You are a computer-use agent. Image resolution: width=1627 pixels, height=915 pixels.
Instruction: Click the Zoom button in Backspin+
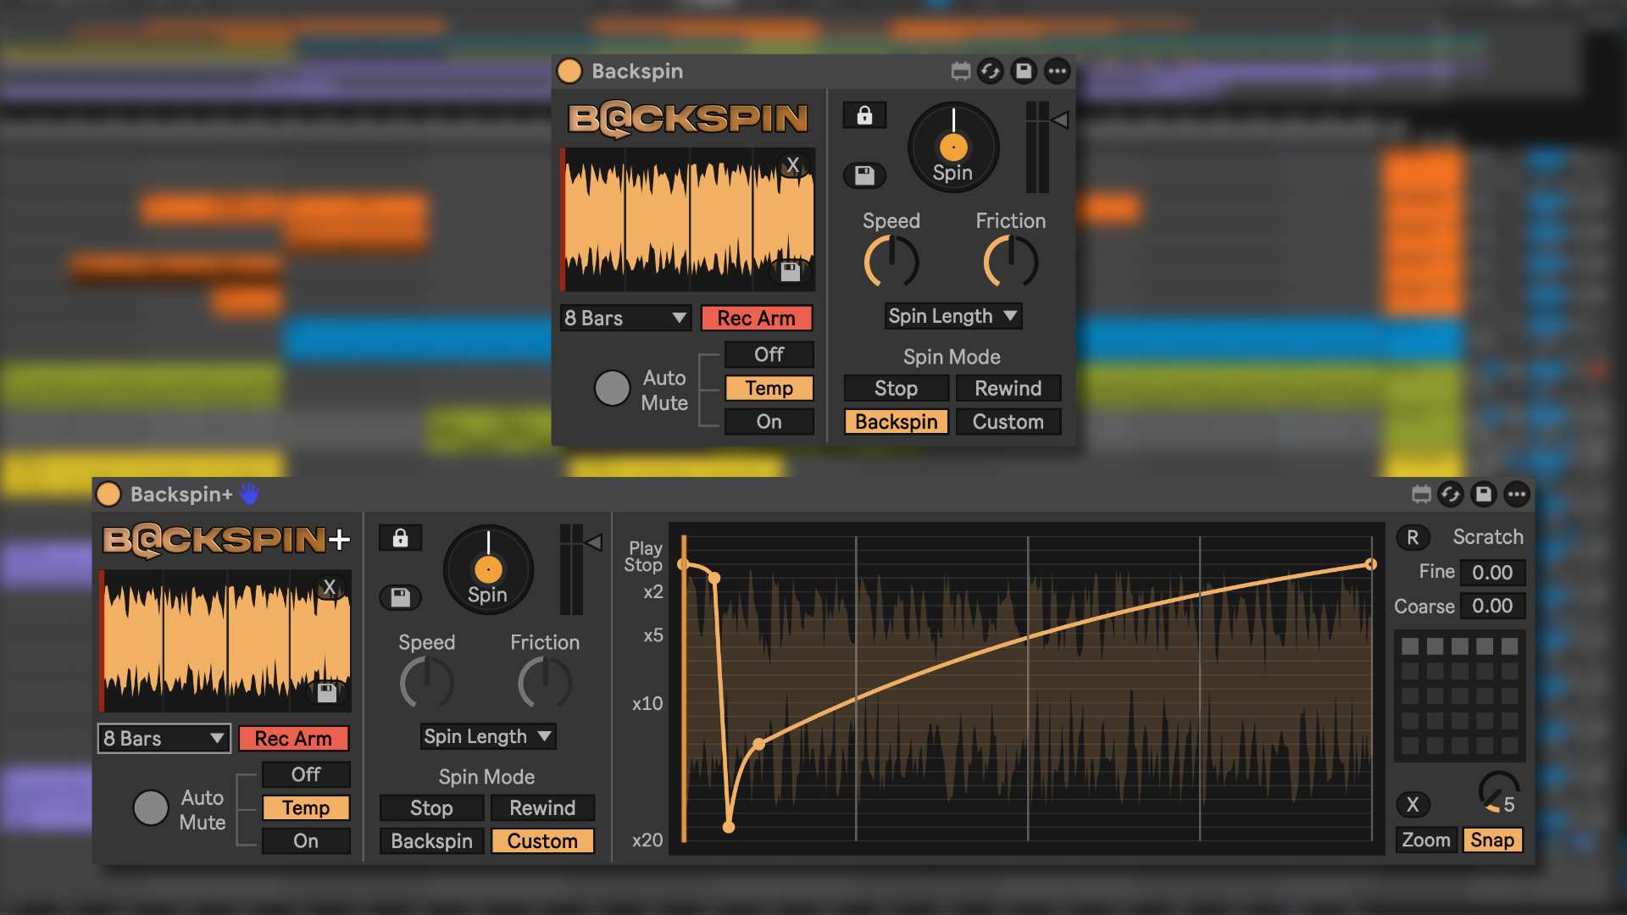(1425, 840)
